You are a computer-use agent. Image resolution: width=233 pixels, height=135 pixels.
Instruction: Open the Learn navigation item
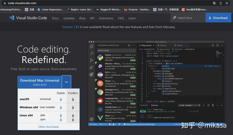[x=132, y=18]
